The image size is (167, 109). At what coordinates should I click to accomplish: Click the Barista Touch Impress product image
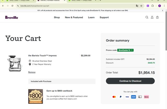15,63
